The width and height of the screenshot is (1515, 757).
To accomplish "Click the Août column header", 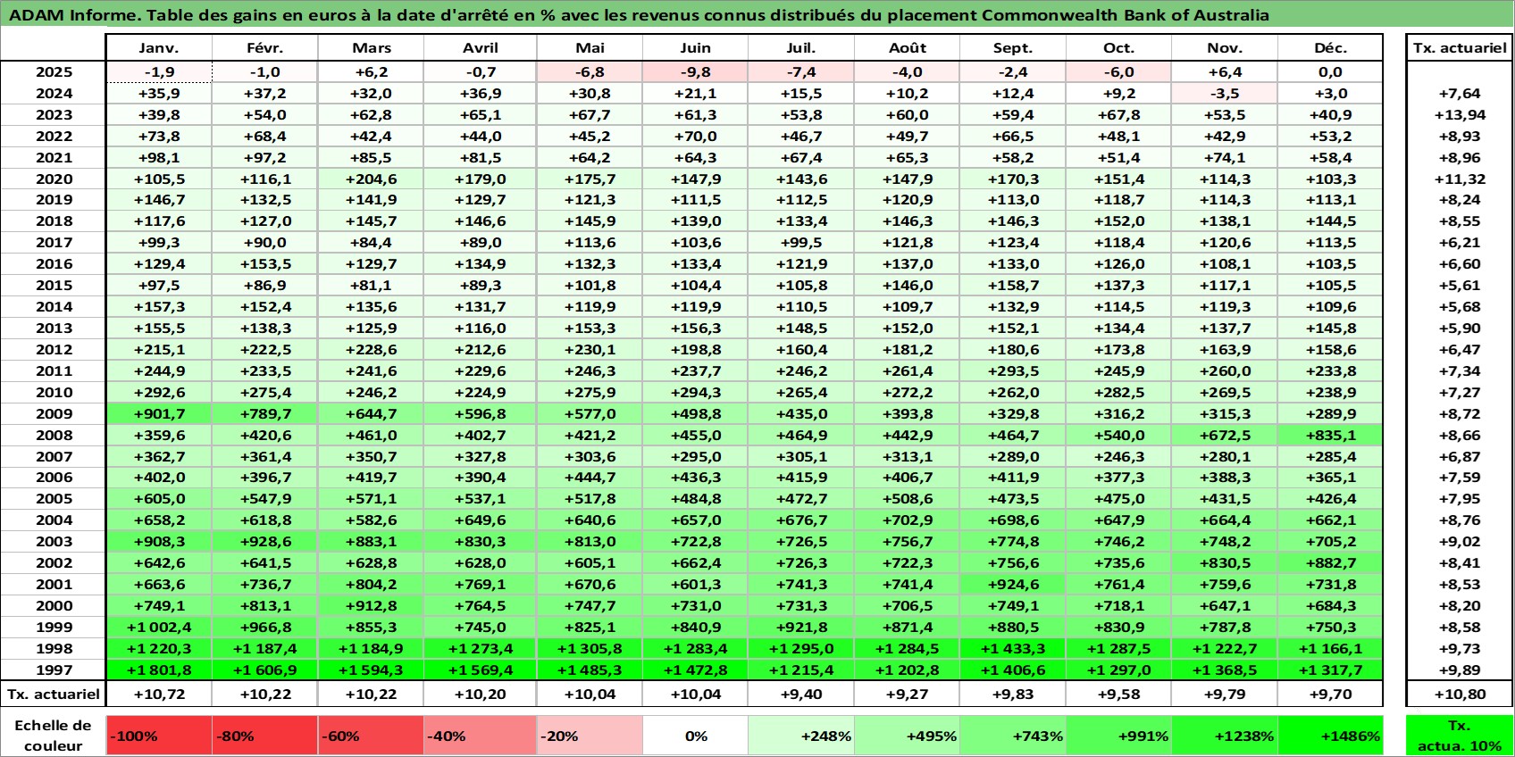I will click(x=907, y=48).
